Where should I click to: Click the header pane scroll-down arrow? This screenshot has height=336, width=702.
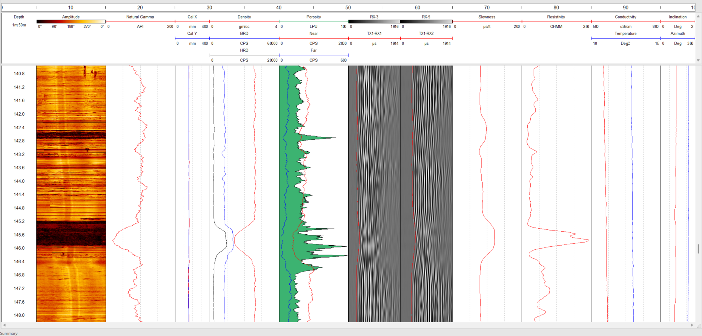(698, 60)
